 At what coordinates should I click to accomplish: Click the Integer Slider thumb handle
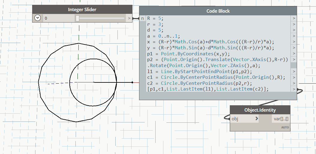tap(77, 18)
